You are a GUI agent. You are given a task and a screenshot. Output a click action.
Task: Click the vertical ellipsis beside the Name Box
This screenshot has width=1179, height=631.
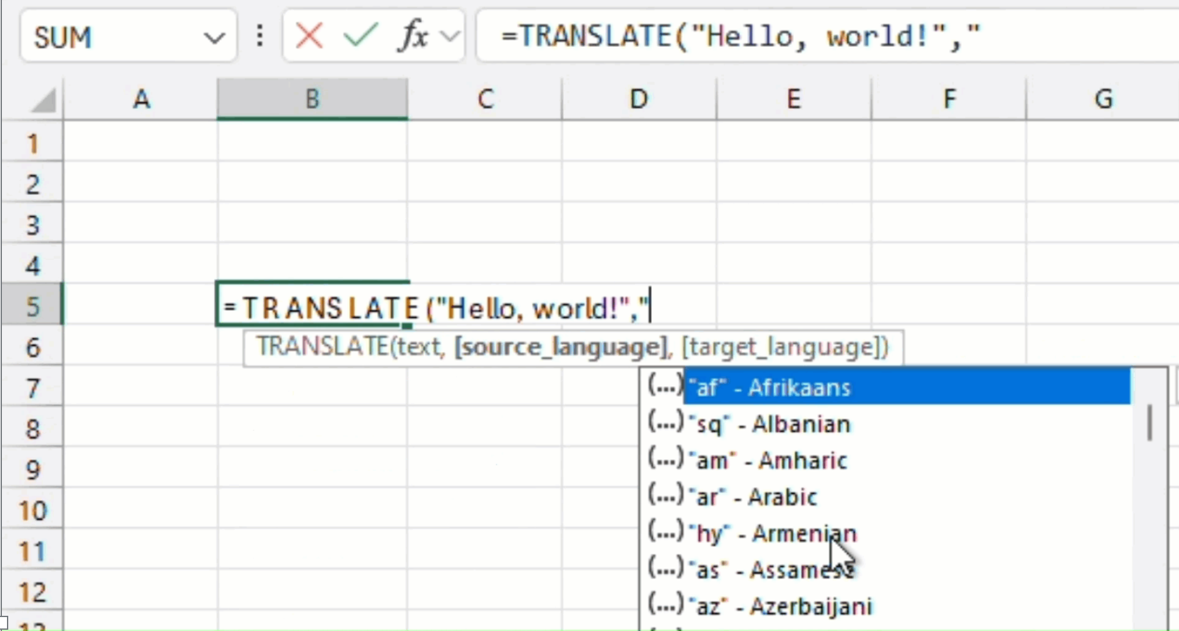pyautogui.click(x=258, y=36)
